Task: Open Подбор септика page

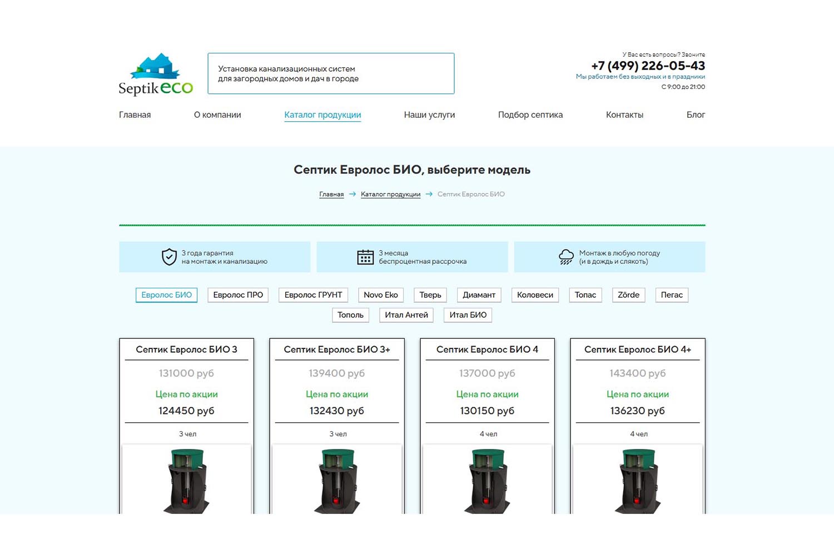Action: (x=530, y=115)
